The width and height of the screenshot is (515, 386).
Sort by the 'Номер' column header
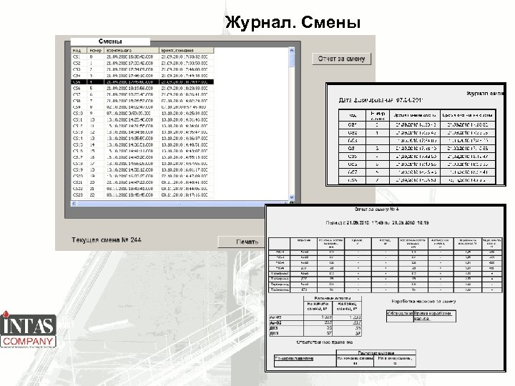click(x=96, y=51)
